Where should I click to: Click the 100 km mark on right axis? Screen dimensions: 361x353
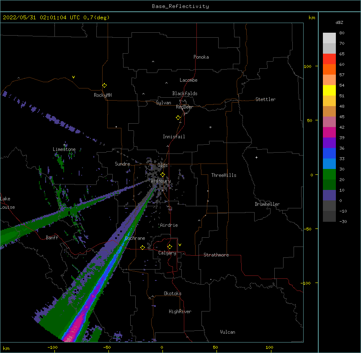(307, 66)
